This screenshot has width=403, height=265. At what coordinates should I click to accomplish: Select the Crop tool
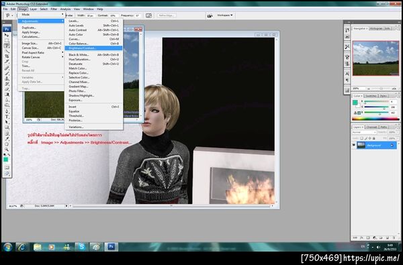(7, 56)
